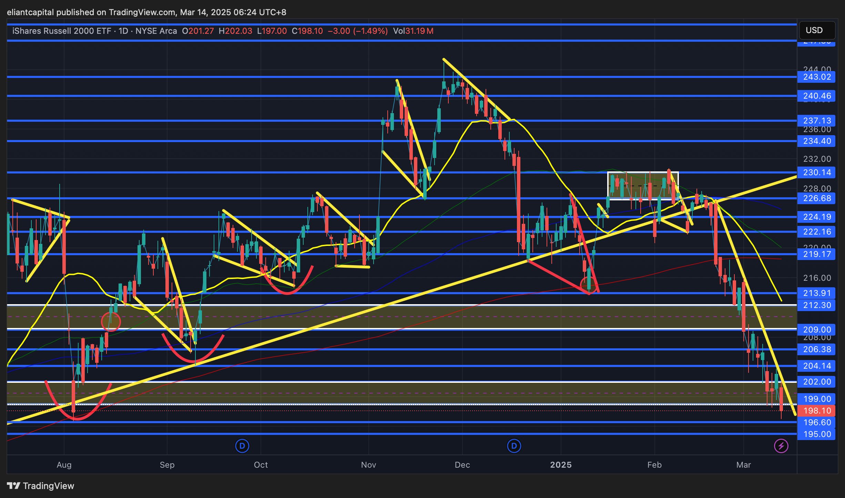Click the iShares Russell 2000 ETF title

pyautogui.click(x=62, y=31)
